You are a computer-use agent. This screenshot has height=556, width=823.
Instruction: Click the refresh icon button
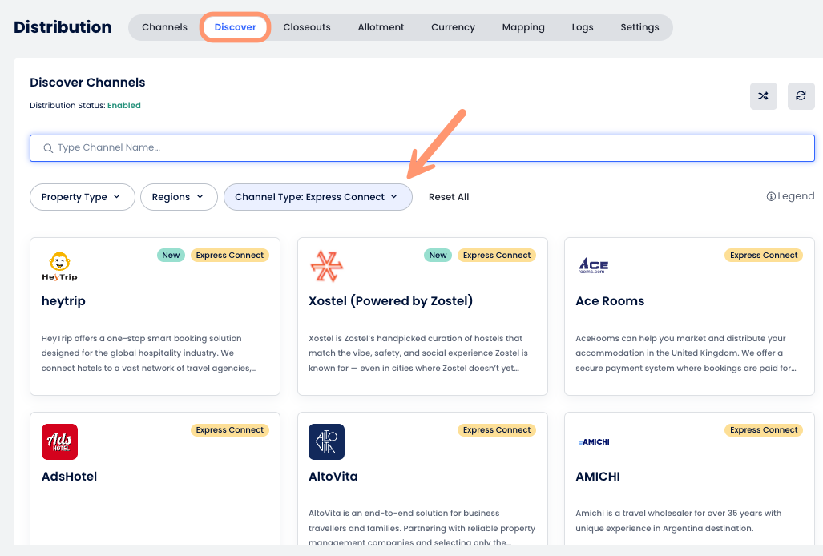(x=801, y=96)
